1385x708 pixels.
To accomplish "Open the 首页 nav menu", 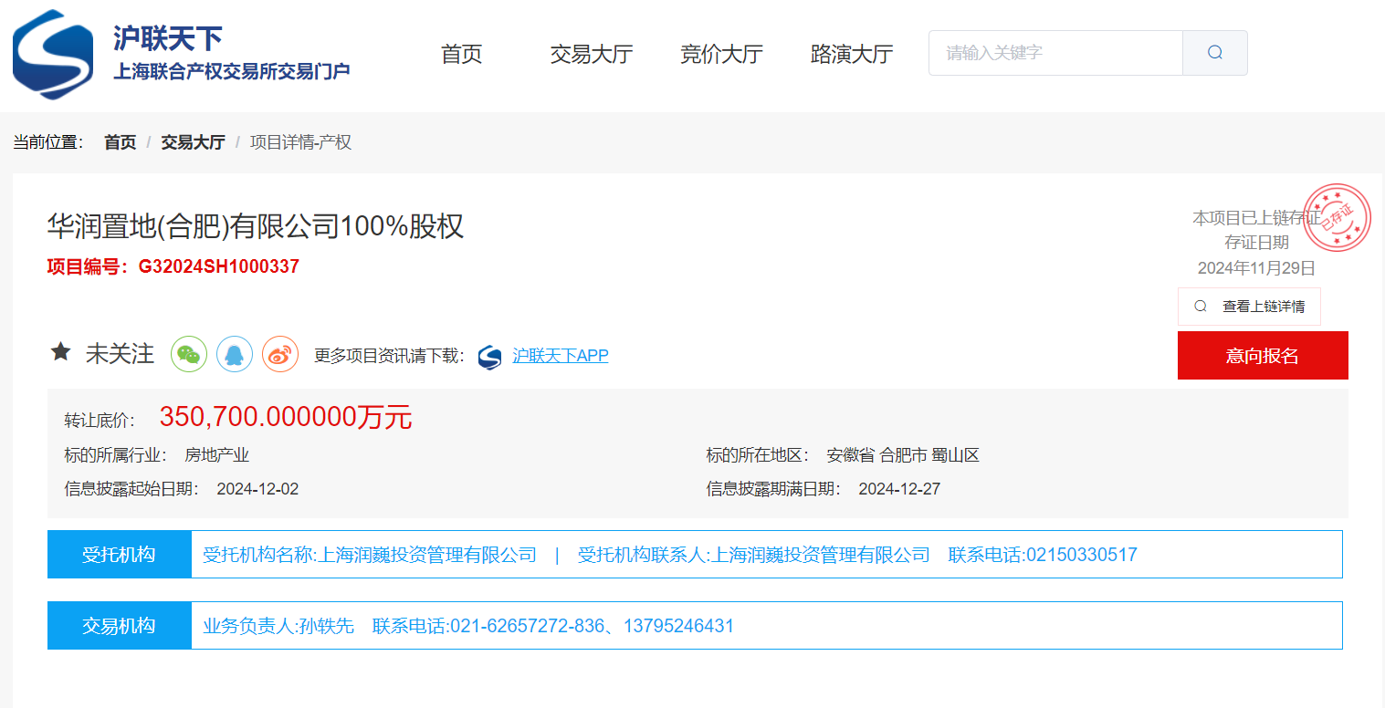I will click(x=461, y=54).
